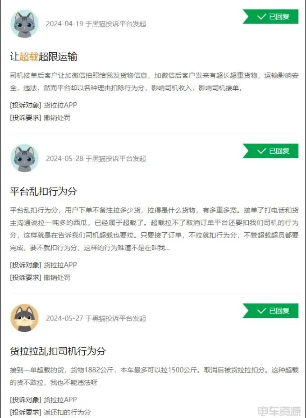
Task: Click the gray cat avatar of the 2024-04-19 complaint
Action: 24,24
